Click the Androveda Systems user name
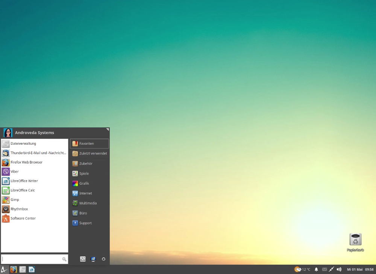Image resolution: width=376 pixels, height=274 pixels. [x=34, y=133]
